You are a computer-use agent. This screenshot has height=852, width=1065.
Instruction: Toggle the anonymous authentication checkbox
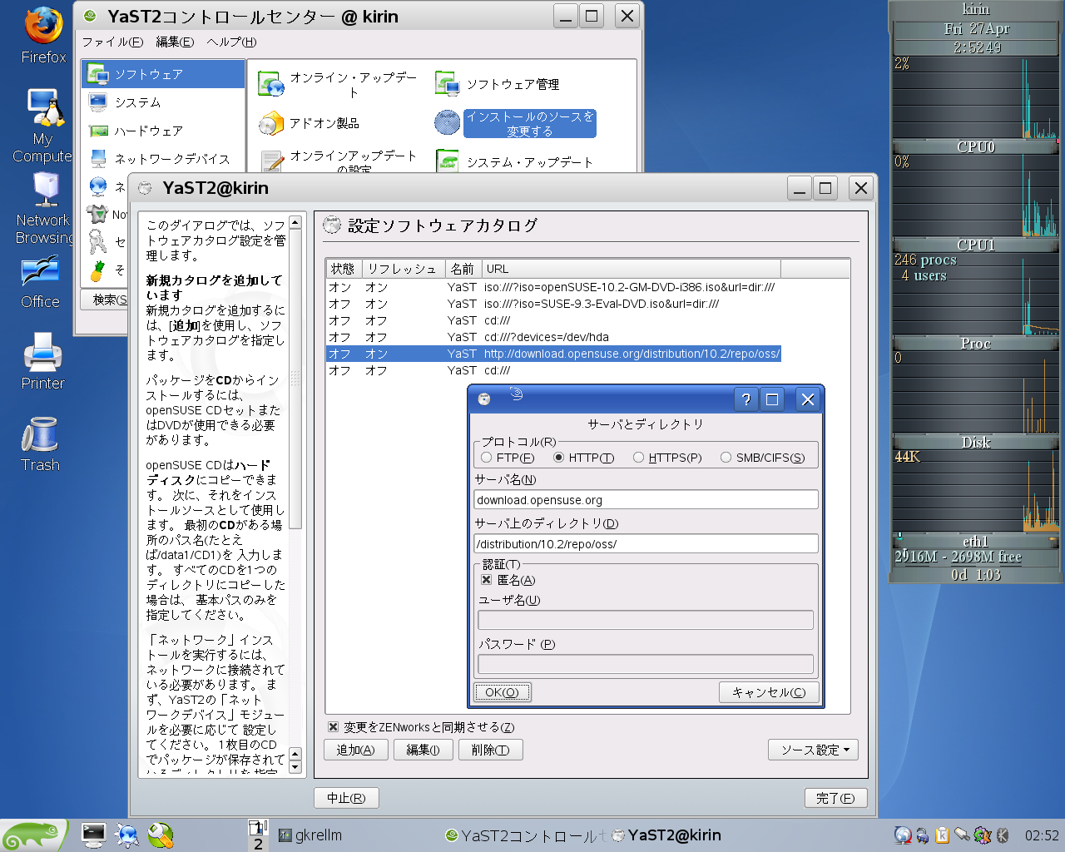(487, 580)
